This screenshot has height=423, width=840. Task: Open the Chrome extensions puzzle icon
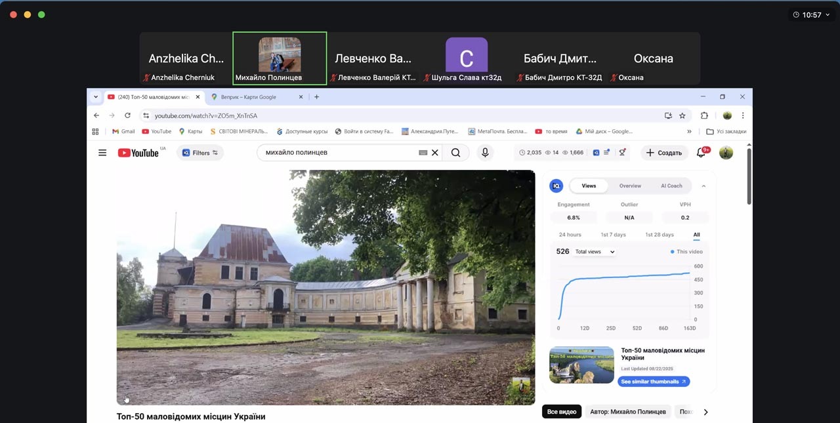704,115
